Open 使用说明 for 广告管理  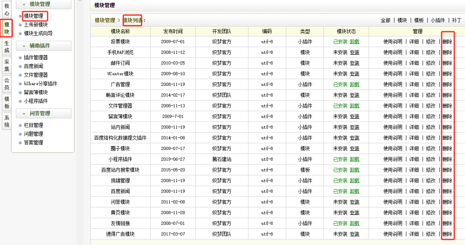tap(393, 84)
